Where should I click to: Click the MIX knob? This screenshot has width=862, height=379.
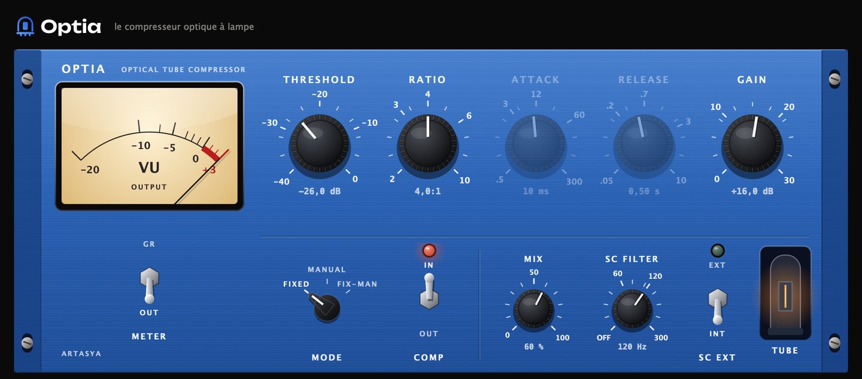pyautogui.click(x=533, y=309)
